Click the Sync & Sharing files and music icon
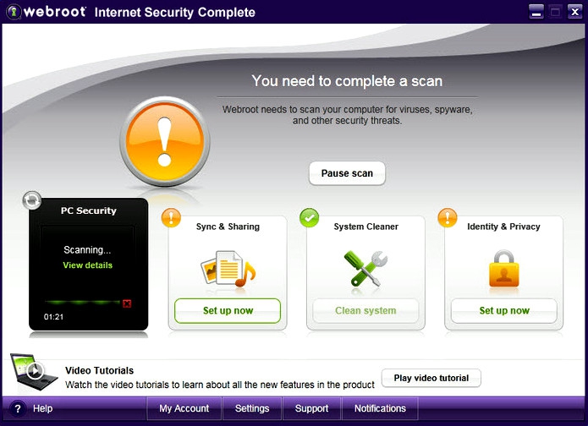Screen dimensions: 588x426 click(228, 269)
